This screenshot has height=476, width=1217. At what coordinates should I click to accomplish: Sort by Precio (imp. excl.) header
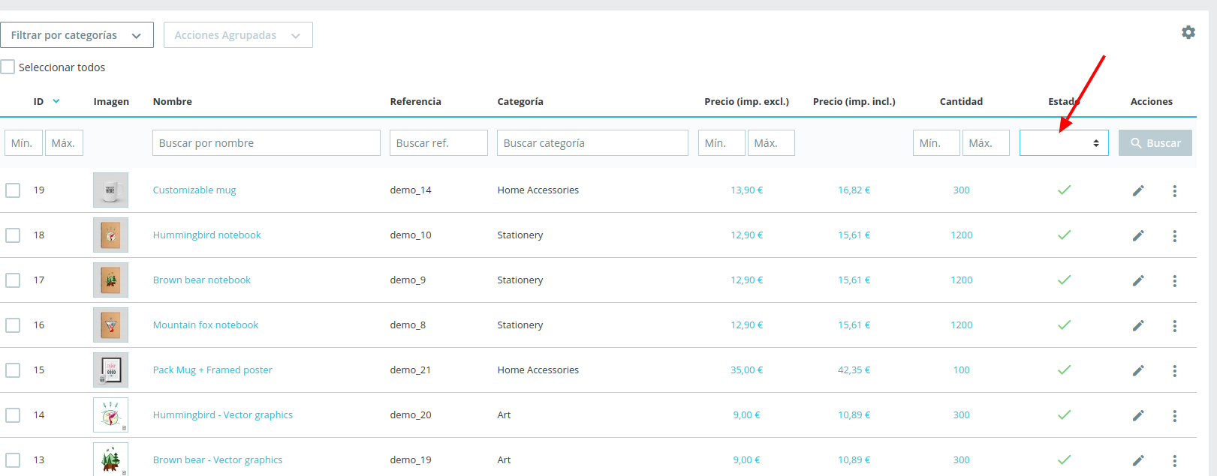(746, 102)
